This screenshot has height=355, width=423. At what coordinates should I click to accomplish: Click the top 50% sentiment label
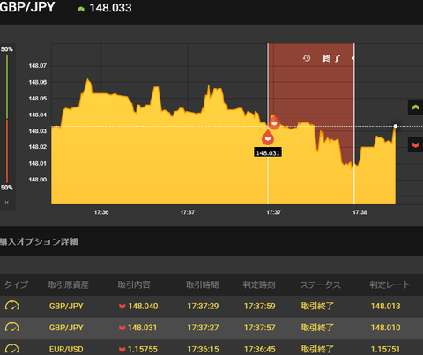pos(7,49)
